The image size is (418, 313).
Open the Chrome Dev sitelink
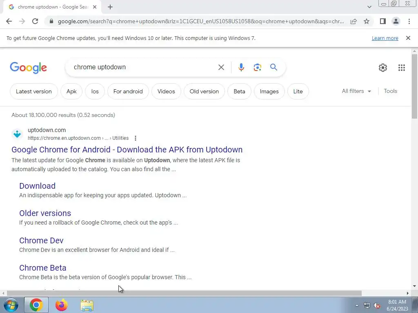tap(41, 240)
